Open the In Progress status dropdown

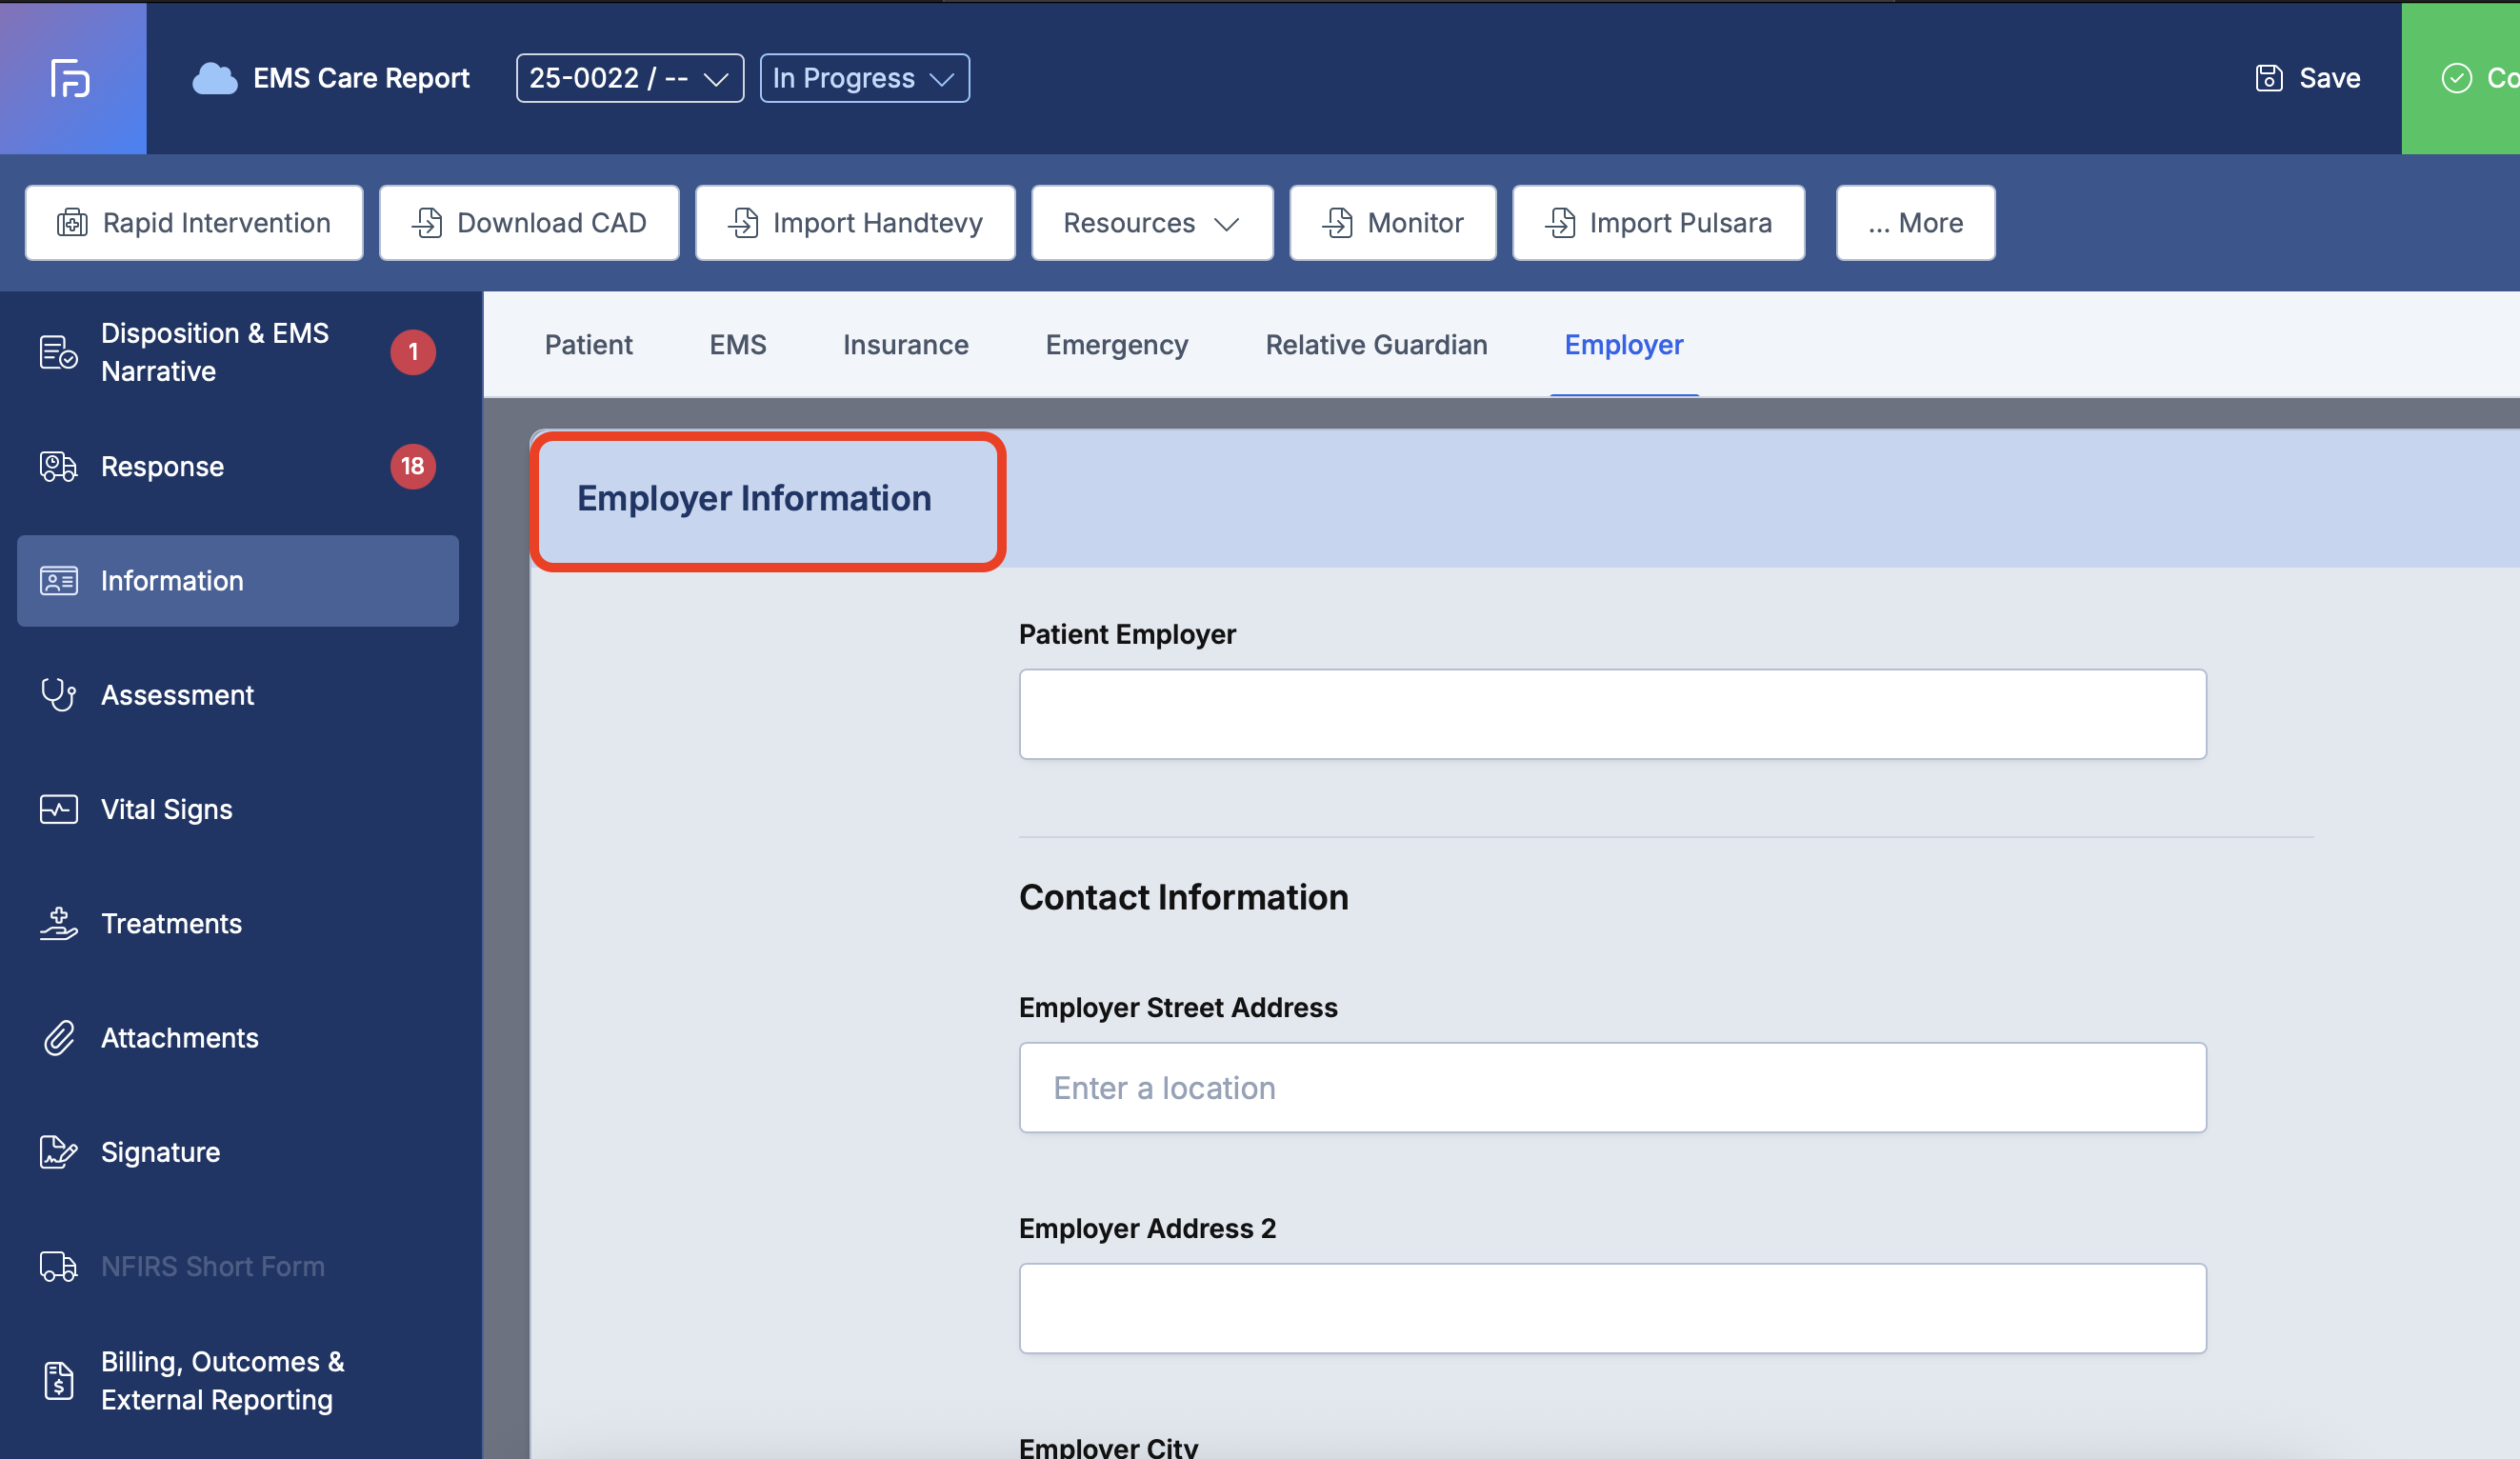coord(863,78)
